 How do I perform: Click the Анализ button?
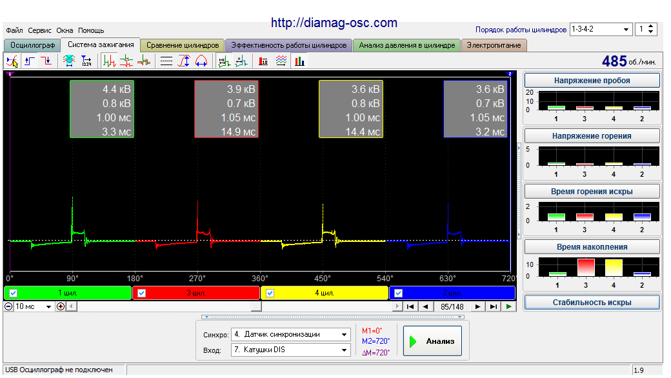[x=433, y=341]
